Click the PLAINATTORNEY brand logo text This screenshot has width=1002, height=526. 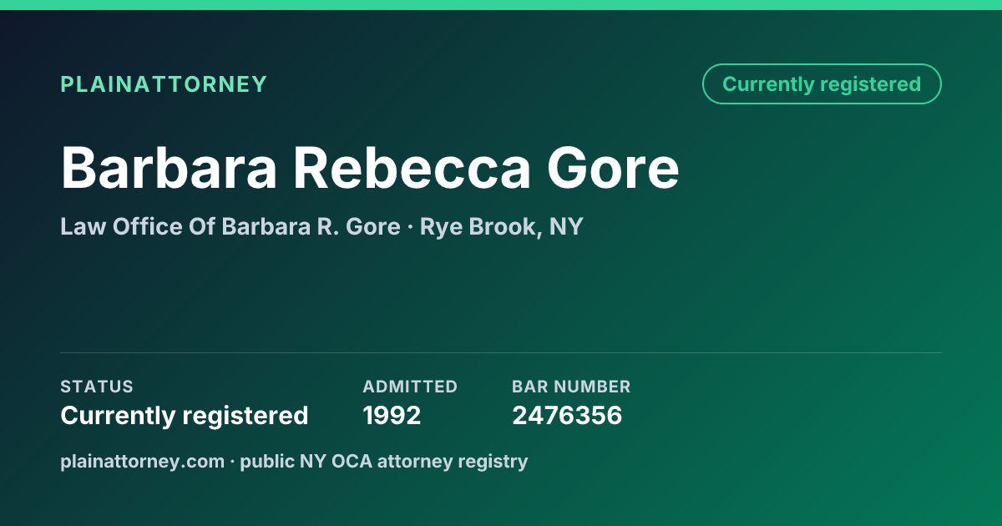click(x=164, y=84)
